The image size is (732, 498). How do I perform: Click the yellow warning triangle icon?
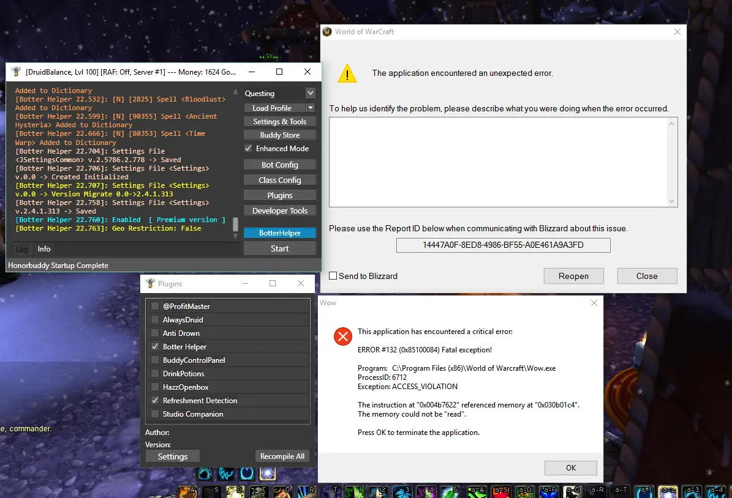click(347, 73)
